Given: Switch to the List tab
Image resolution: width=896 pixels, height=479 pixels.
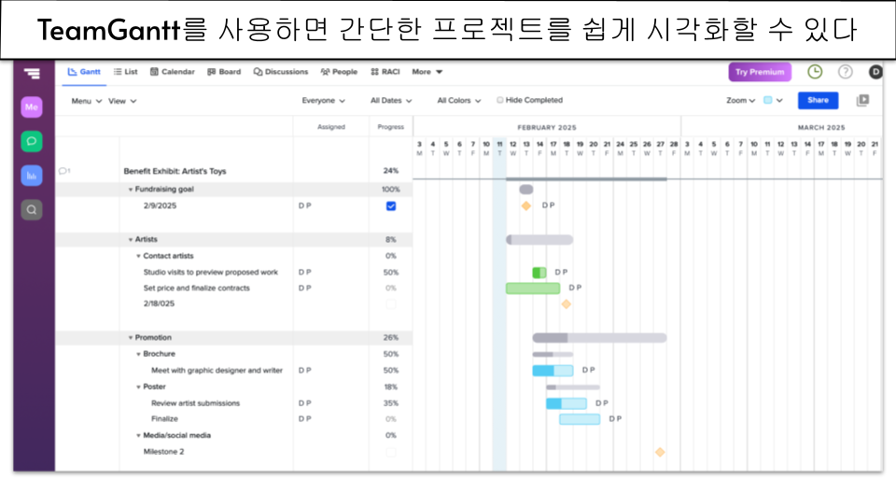Looking at the screenshot, I should [x=126, y=72].
